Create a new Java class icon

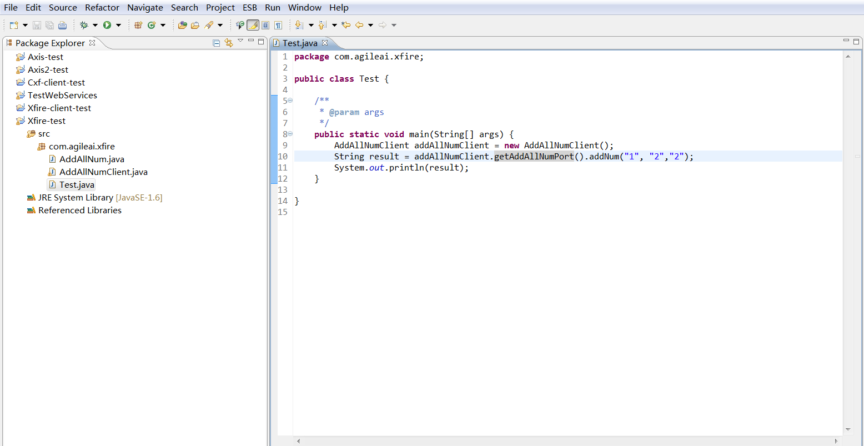[151, 25]
